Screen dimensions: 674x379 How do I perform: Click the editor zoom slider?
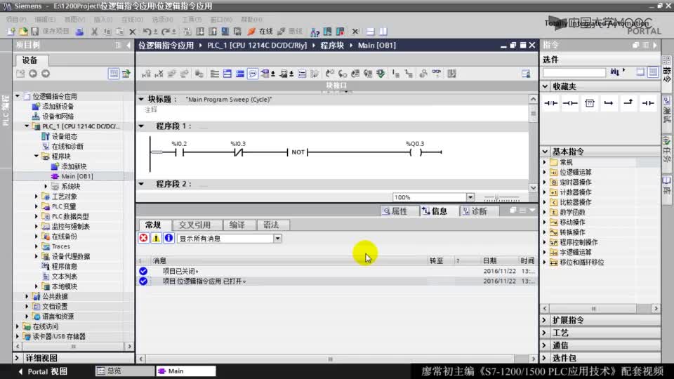(x=501, y=198)
